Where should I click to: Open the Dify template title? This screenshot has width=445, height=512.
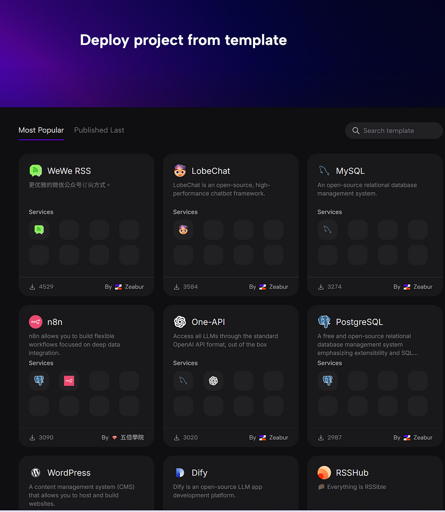coord(199,473)
